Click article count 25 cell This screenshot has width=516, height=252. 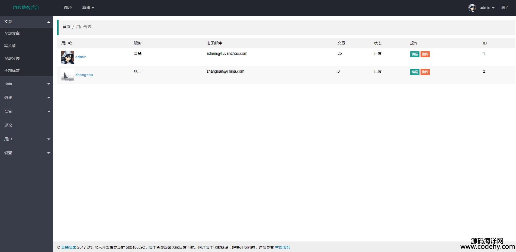340,53
